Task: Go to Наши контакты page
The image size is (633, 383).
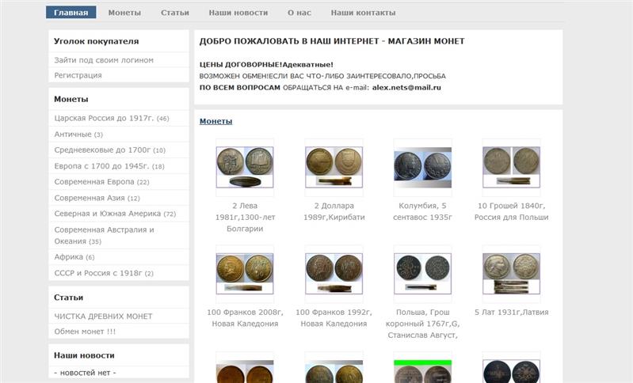Action: pyautogui.click(x=363, y=13)
